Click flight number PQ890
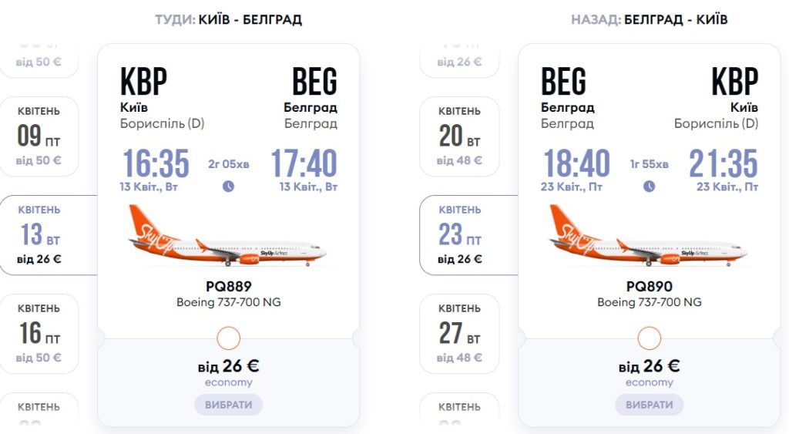This screenshot has width=789, height=434. coord(650,287)
